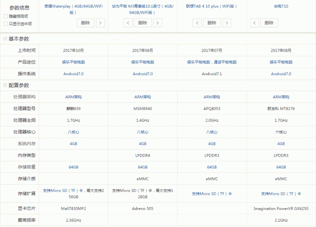The width and height of the screenshot is (316, 227).
Task: Move 华为平板 M3青春版 column left arrow
Action: (128, 23)
